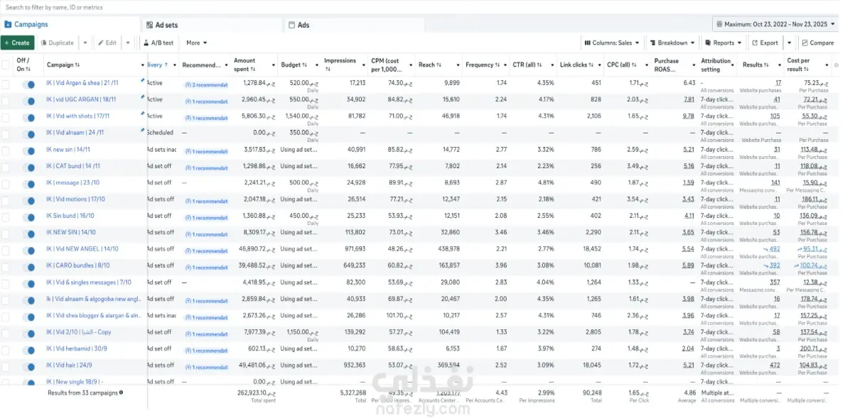Toggle off IK Vid with shots 17/11 campaign

(28, 118)
